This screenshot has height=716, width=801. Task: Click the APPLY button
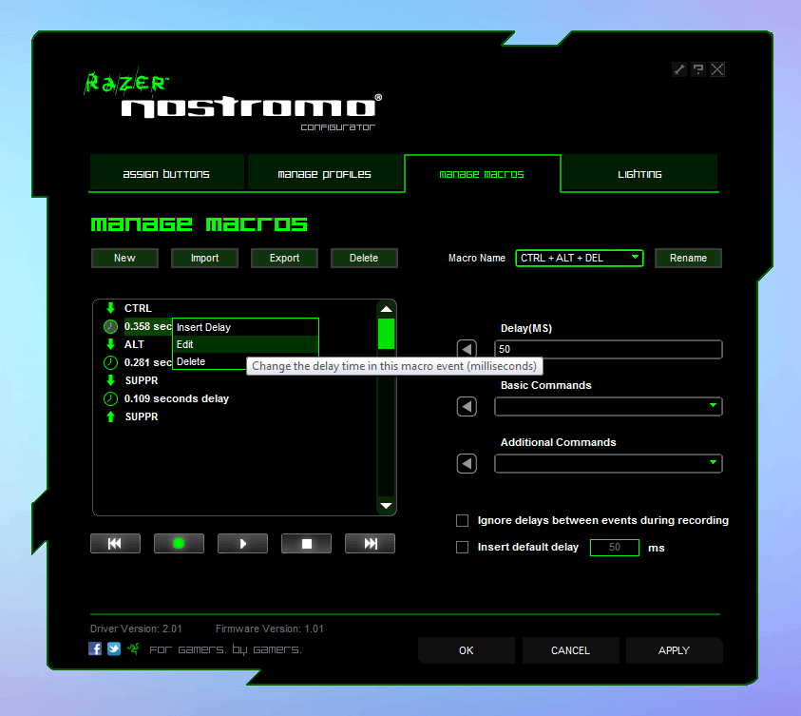tap(675, 650)
